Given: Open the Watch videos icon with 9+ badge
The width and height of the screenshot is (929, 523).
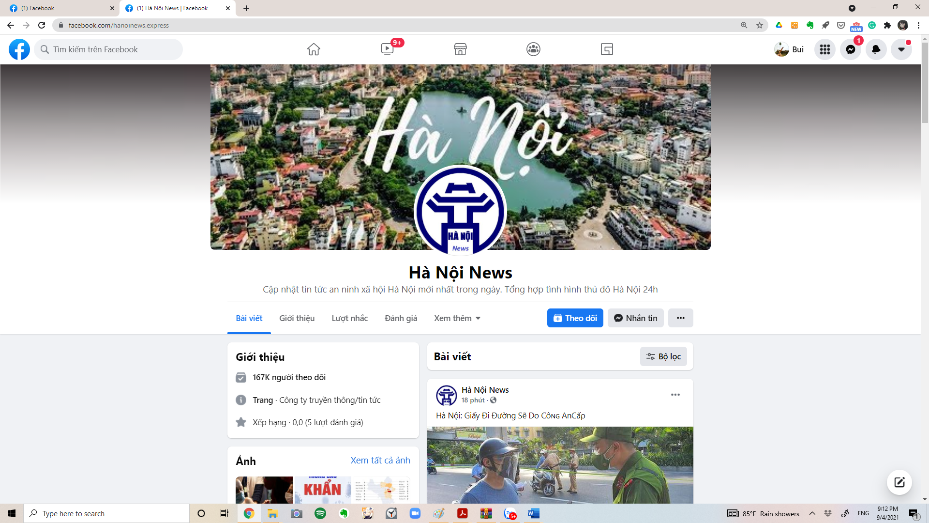Looking at the screenshot, I should pos(387,49).
